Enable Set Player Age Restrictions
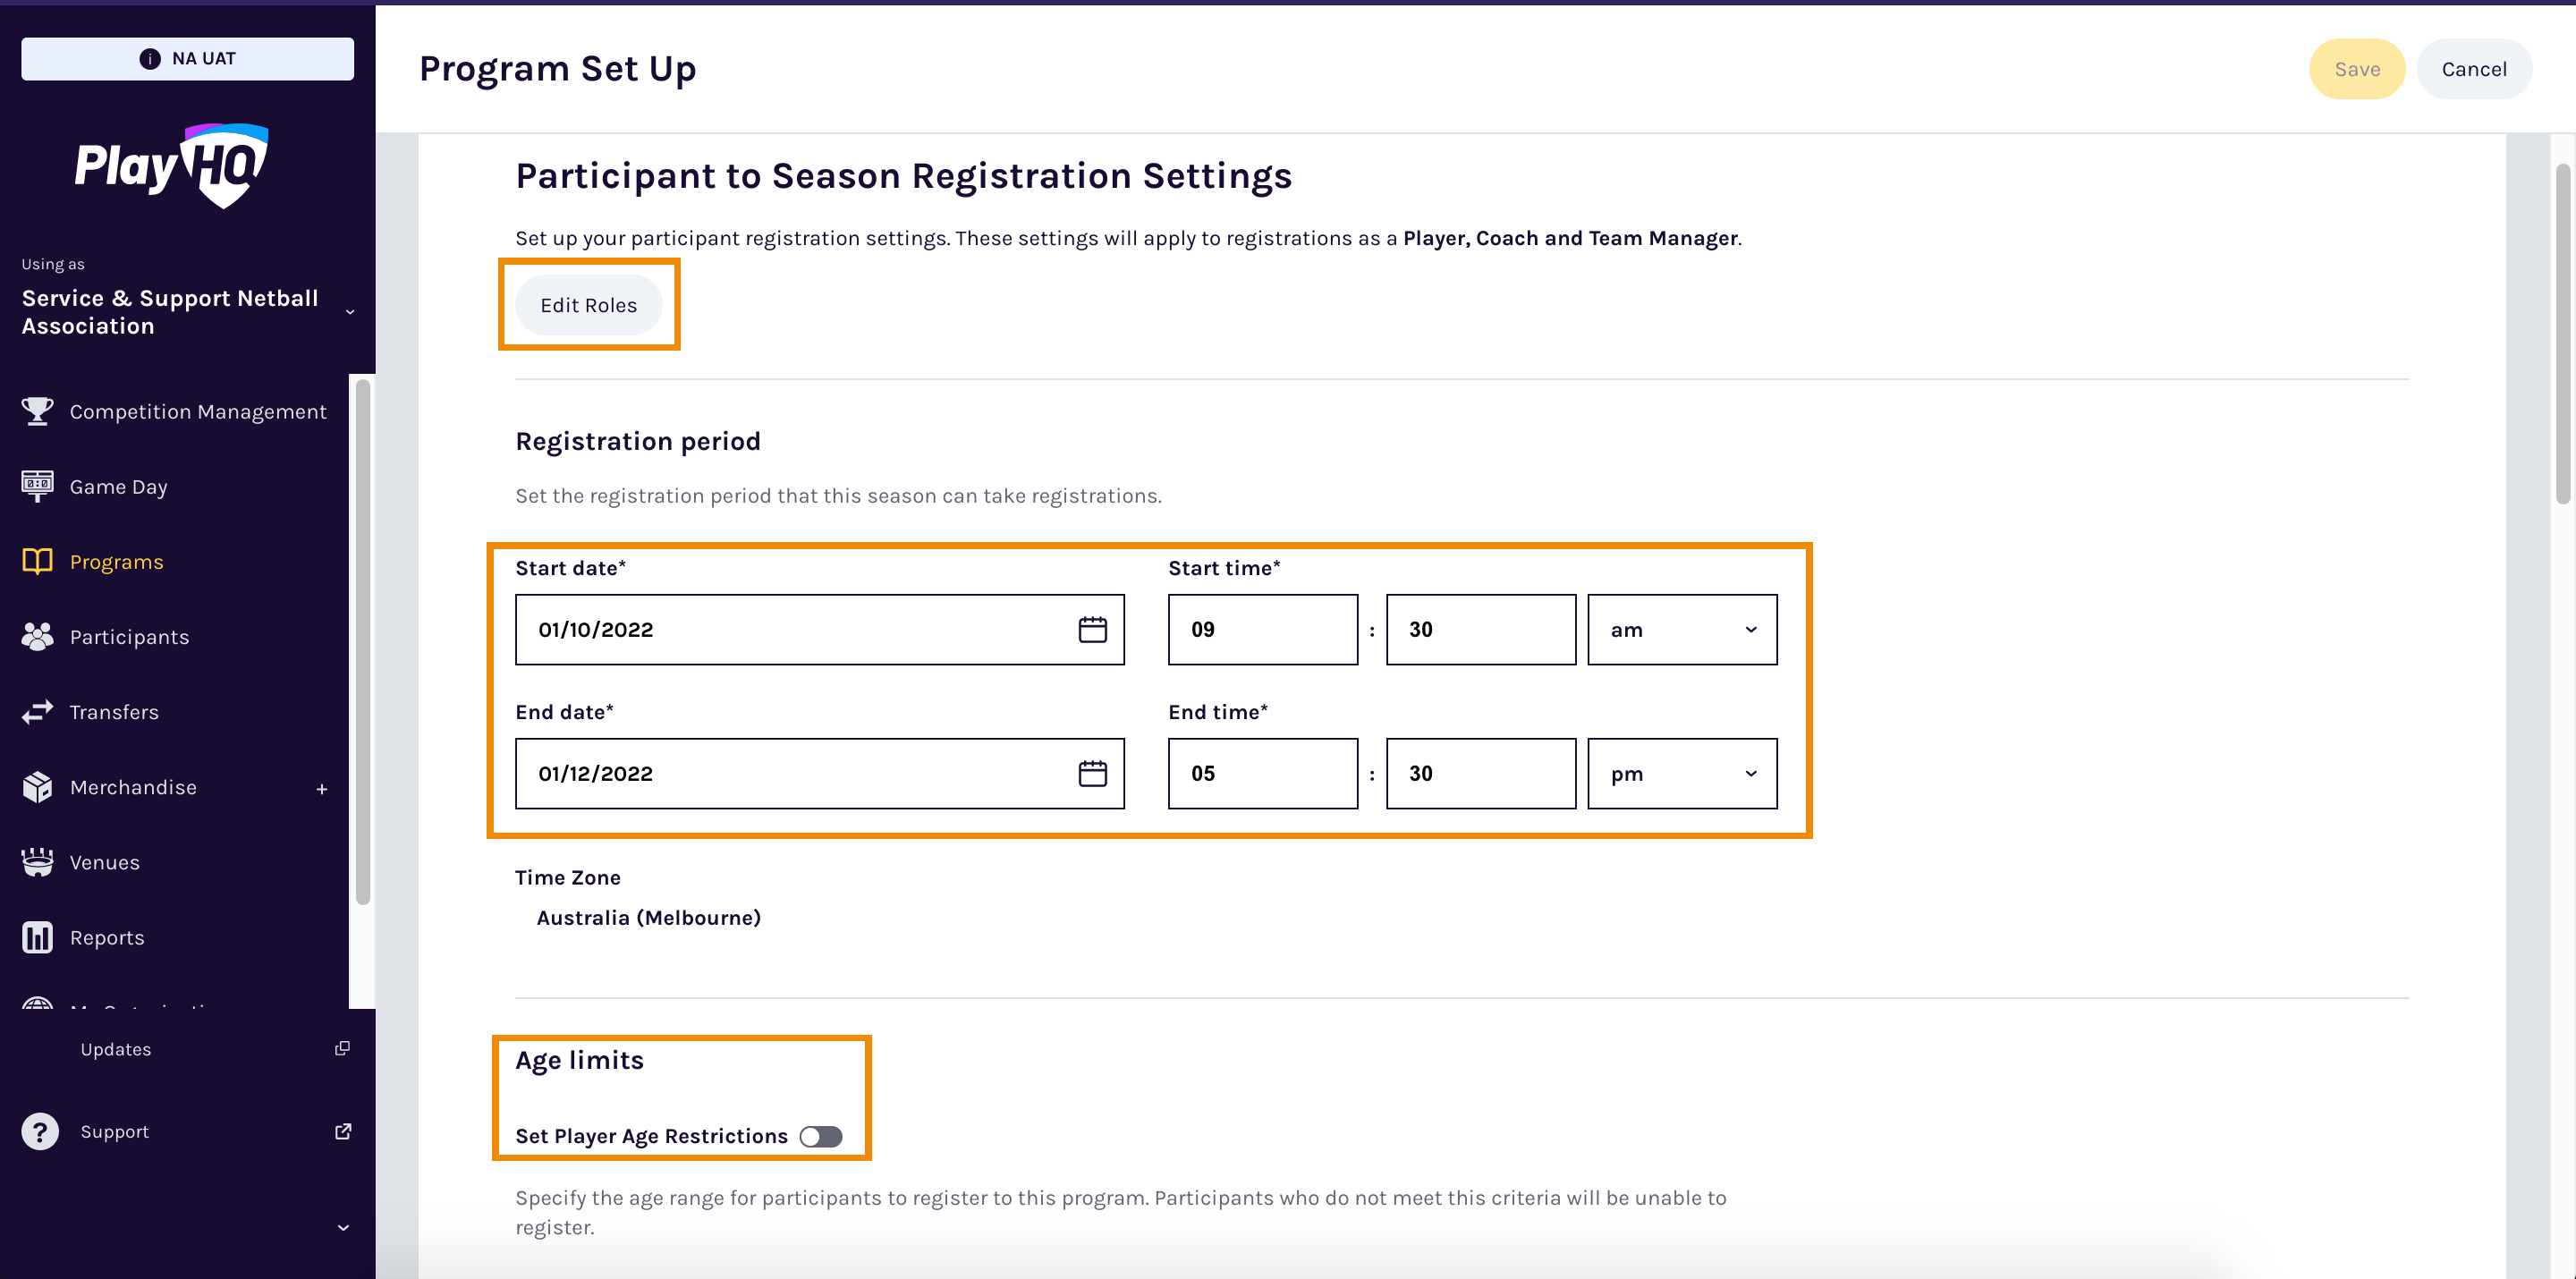Screen dimensions: 2576x1279 pos(822,1136)
